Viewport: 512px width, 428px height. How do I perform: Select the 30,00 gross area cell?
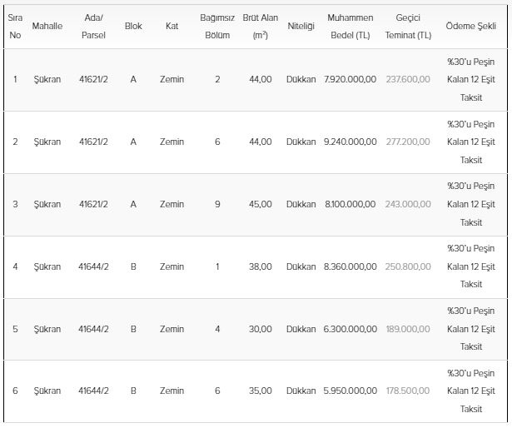pos(261,329)
